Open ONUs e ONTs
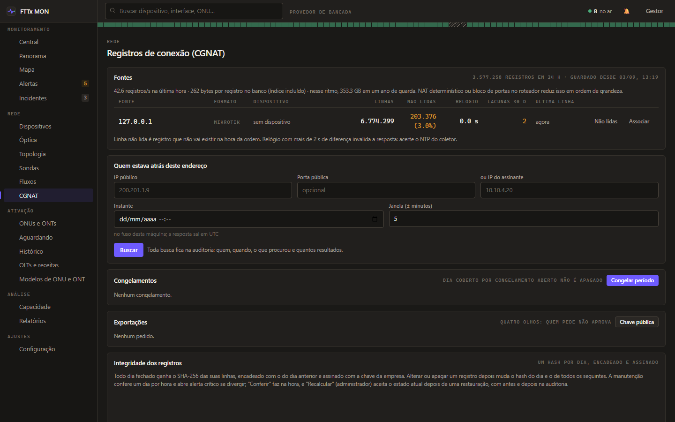 (x=48, y=223)
